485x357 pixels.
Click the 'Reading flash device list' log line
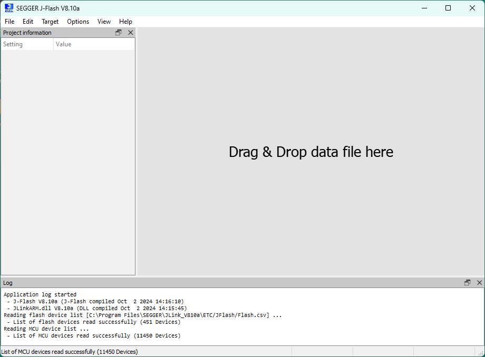pyautogui.click(x=142, y=315)
